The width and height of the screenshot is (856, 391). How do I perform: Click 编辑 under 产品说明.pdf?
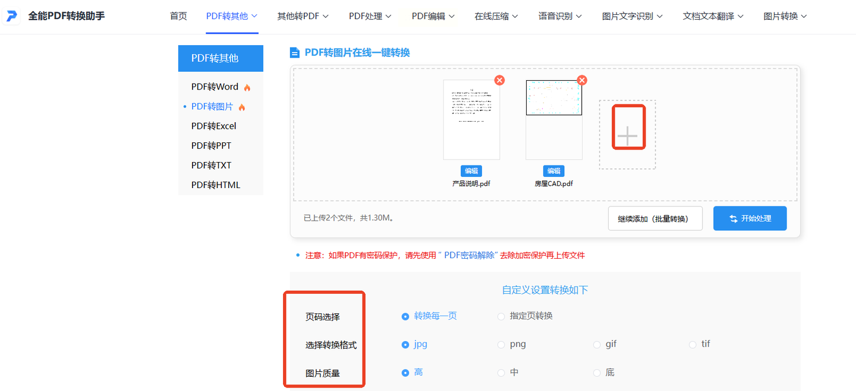(471, 171)
